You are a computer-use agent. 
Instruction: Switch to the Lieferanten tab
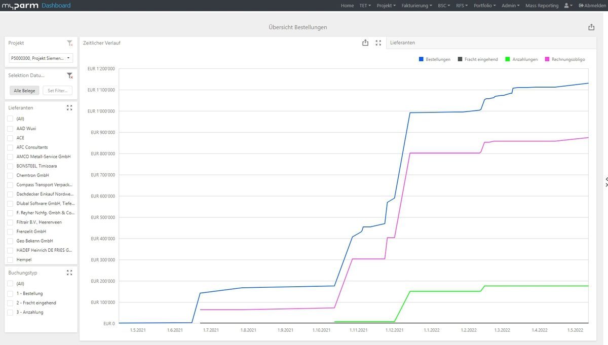pyautogui.click(x=402, y=43)
